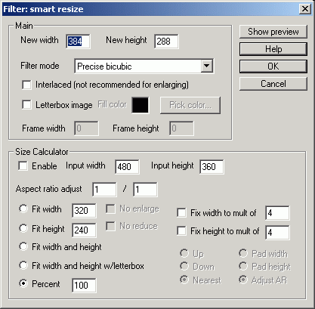The height and width of the screenshot is (309, 315).
Task: Check Fix height to mult of
Action: 181,230
